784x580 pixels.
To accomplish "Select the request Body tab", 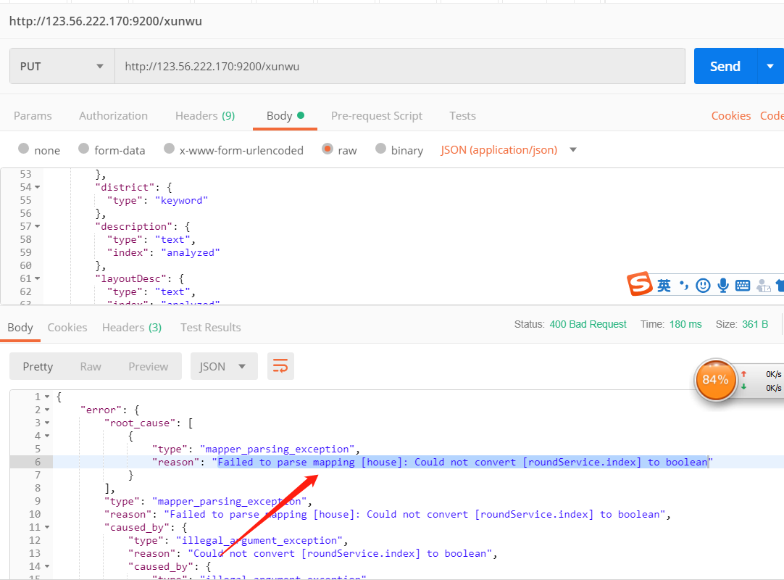I will point(285,115).
